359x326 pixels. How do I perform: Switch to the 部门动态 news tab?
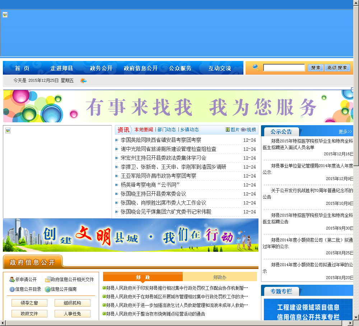pyautogui.click(x=167, y=129)
